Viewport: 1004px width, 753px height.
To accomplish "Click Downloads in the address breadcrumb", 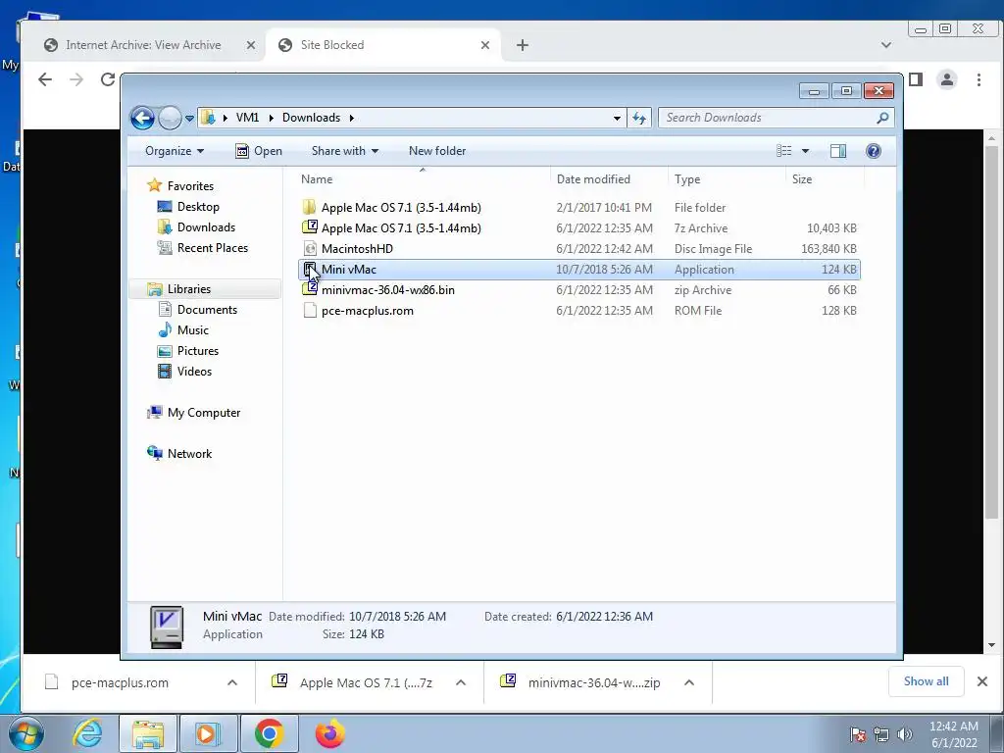I will (311, 118).
